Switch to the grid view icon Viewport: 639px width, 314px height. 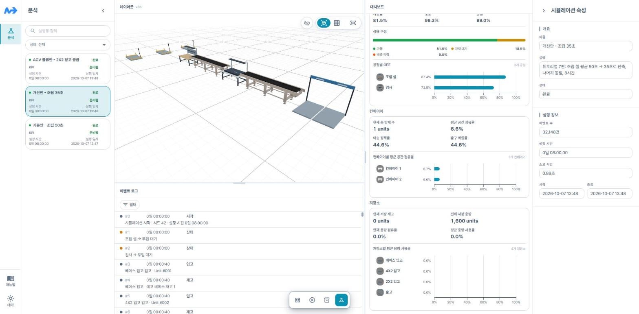(x=337, y=23)
